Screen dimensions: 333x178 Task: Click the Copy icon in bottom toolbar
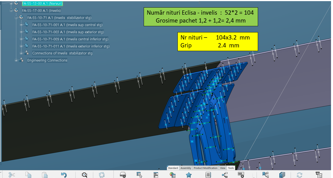point(28,175)
